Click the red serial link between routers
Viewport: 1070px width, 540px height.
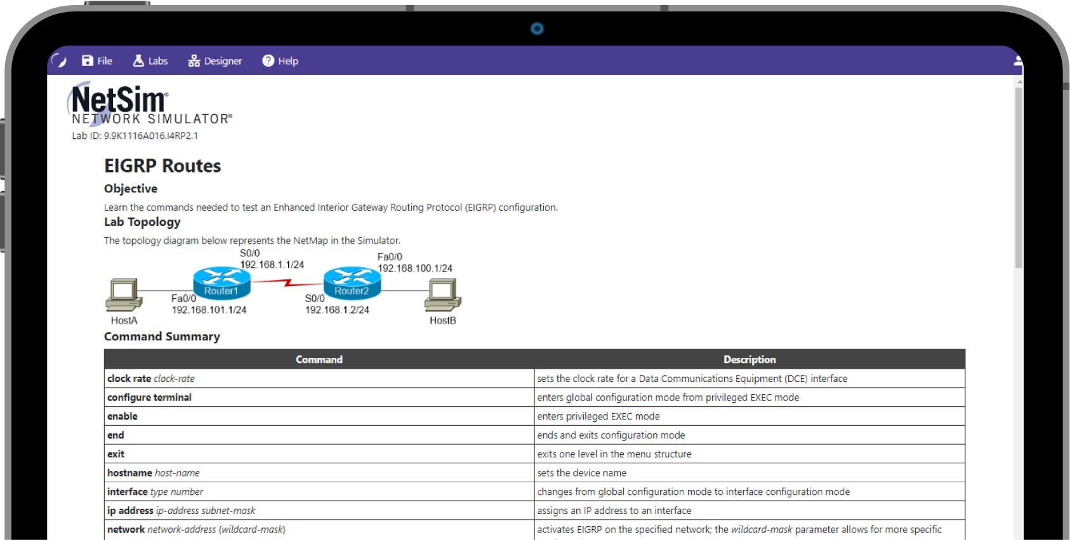click(x=287, y=283)
